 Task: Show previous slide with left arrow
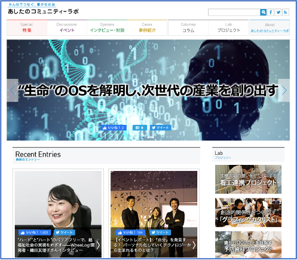(13, 90)
